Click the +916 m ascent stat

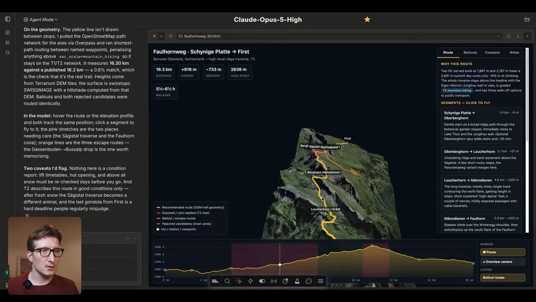click(188, 72)
